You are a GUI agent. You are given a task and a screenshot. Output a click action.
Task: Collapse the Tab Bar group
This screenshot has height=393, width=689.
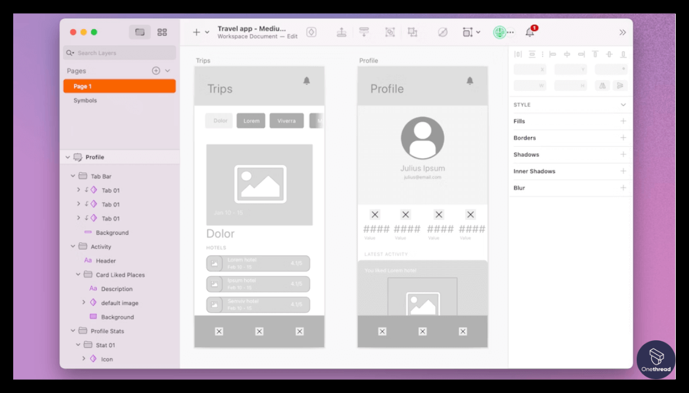(73, 176)
